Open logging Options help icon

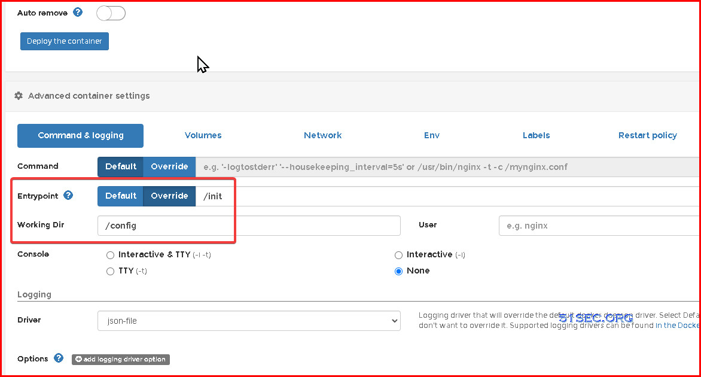(x=59, y=358)
